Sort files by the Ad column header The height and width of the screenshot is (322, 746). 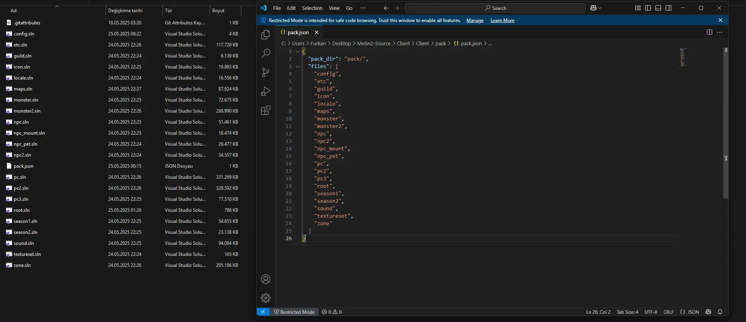53,11
